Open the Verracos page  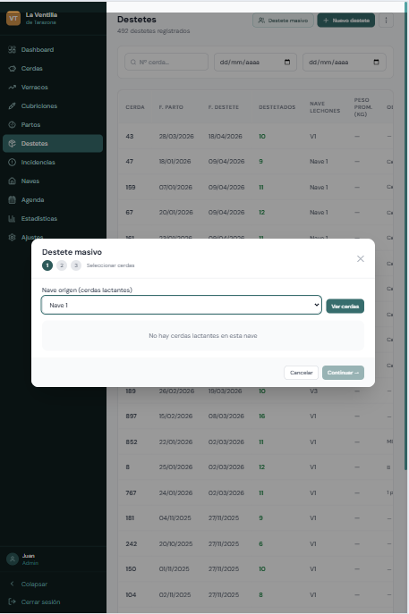[53, 88]
